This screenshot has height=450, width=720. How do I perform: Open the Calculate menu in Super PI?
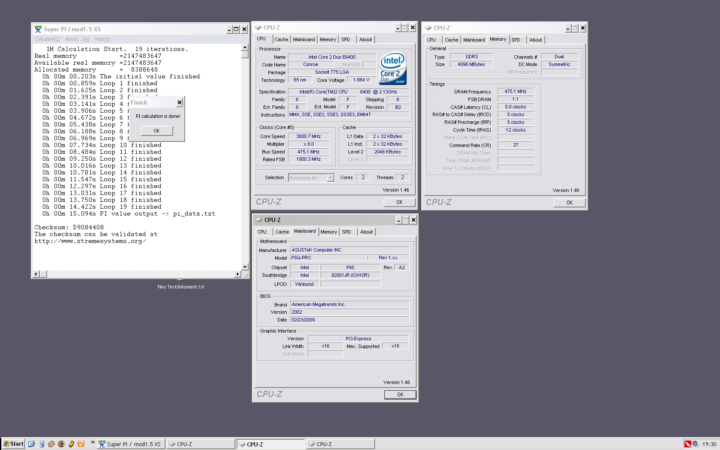pos(47,39)
